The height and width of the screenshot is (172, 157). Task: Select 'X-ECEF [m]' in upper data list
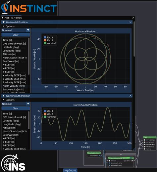[9, 65]
